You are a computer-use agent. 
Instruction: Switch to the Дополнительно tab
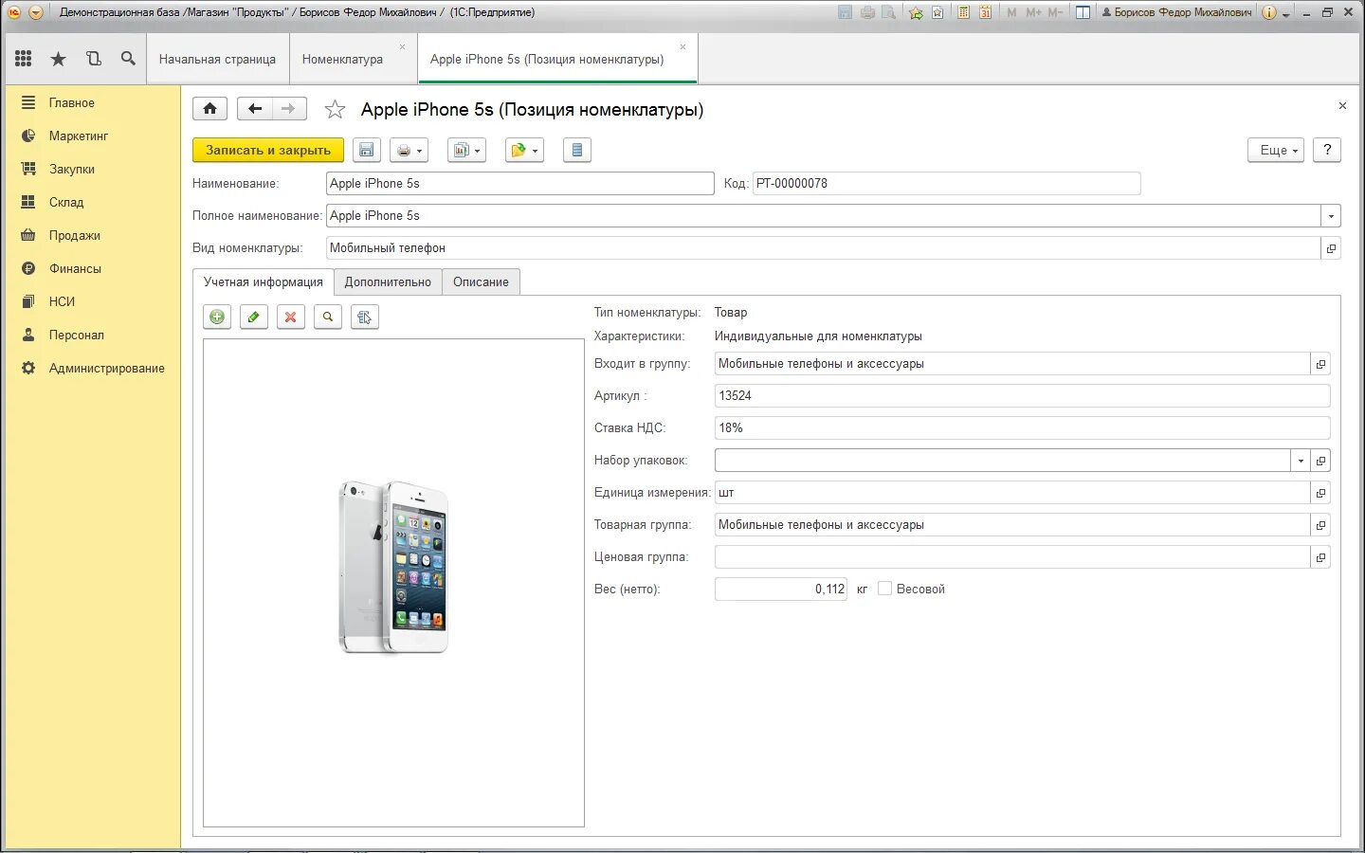click(x=388, y=281)
